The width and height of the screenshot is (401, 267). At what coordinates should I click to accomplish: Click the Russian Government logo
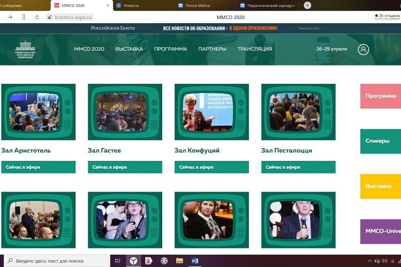click(x=25, y=50)
